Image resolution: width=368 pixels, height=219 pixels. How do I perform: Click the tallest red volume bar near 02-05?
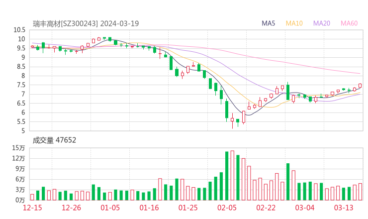point(232,176)
